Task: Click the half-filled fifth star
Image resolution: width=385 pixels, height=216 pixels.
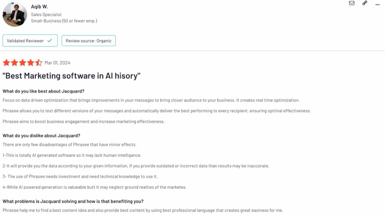Action: point(38,63)
